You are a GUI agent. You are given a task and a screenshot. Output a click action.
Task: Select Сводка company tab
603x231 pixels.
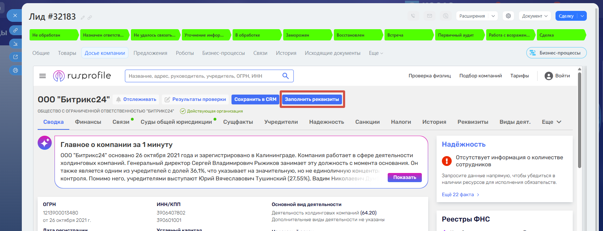click(53, 122)
